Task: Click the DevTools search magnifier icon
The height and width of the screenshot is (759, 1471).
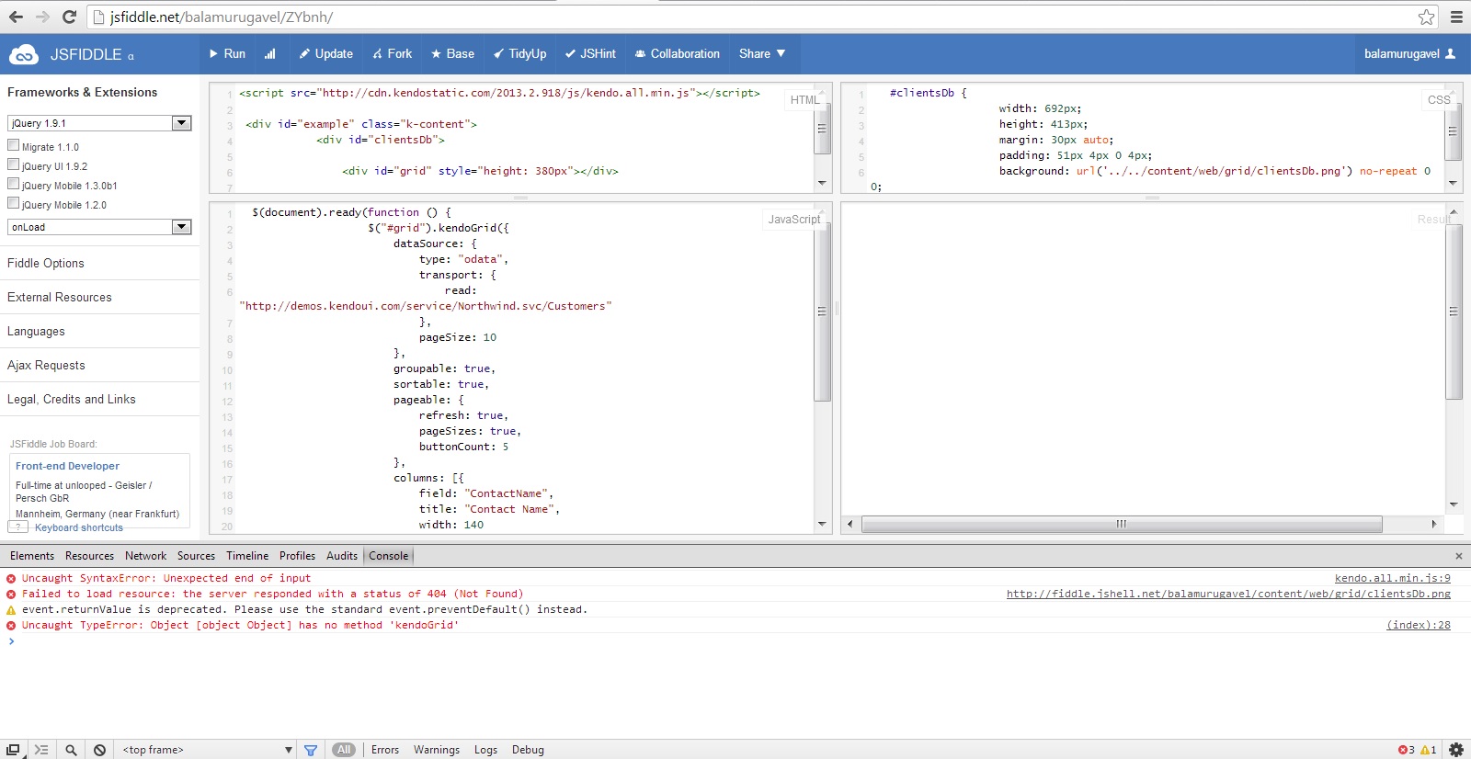Action: pos(71,750)
